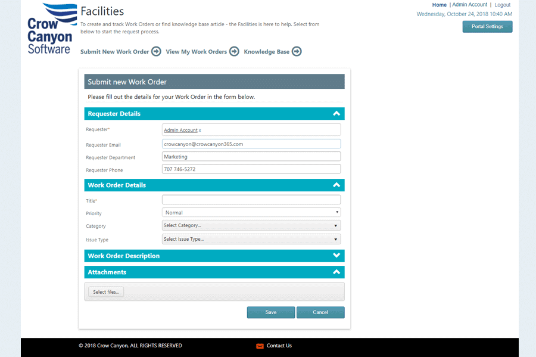The height and width of the screenshot is (357, 536).
Task: Click the Work Order Details header text
Action: coord(117,185)
